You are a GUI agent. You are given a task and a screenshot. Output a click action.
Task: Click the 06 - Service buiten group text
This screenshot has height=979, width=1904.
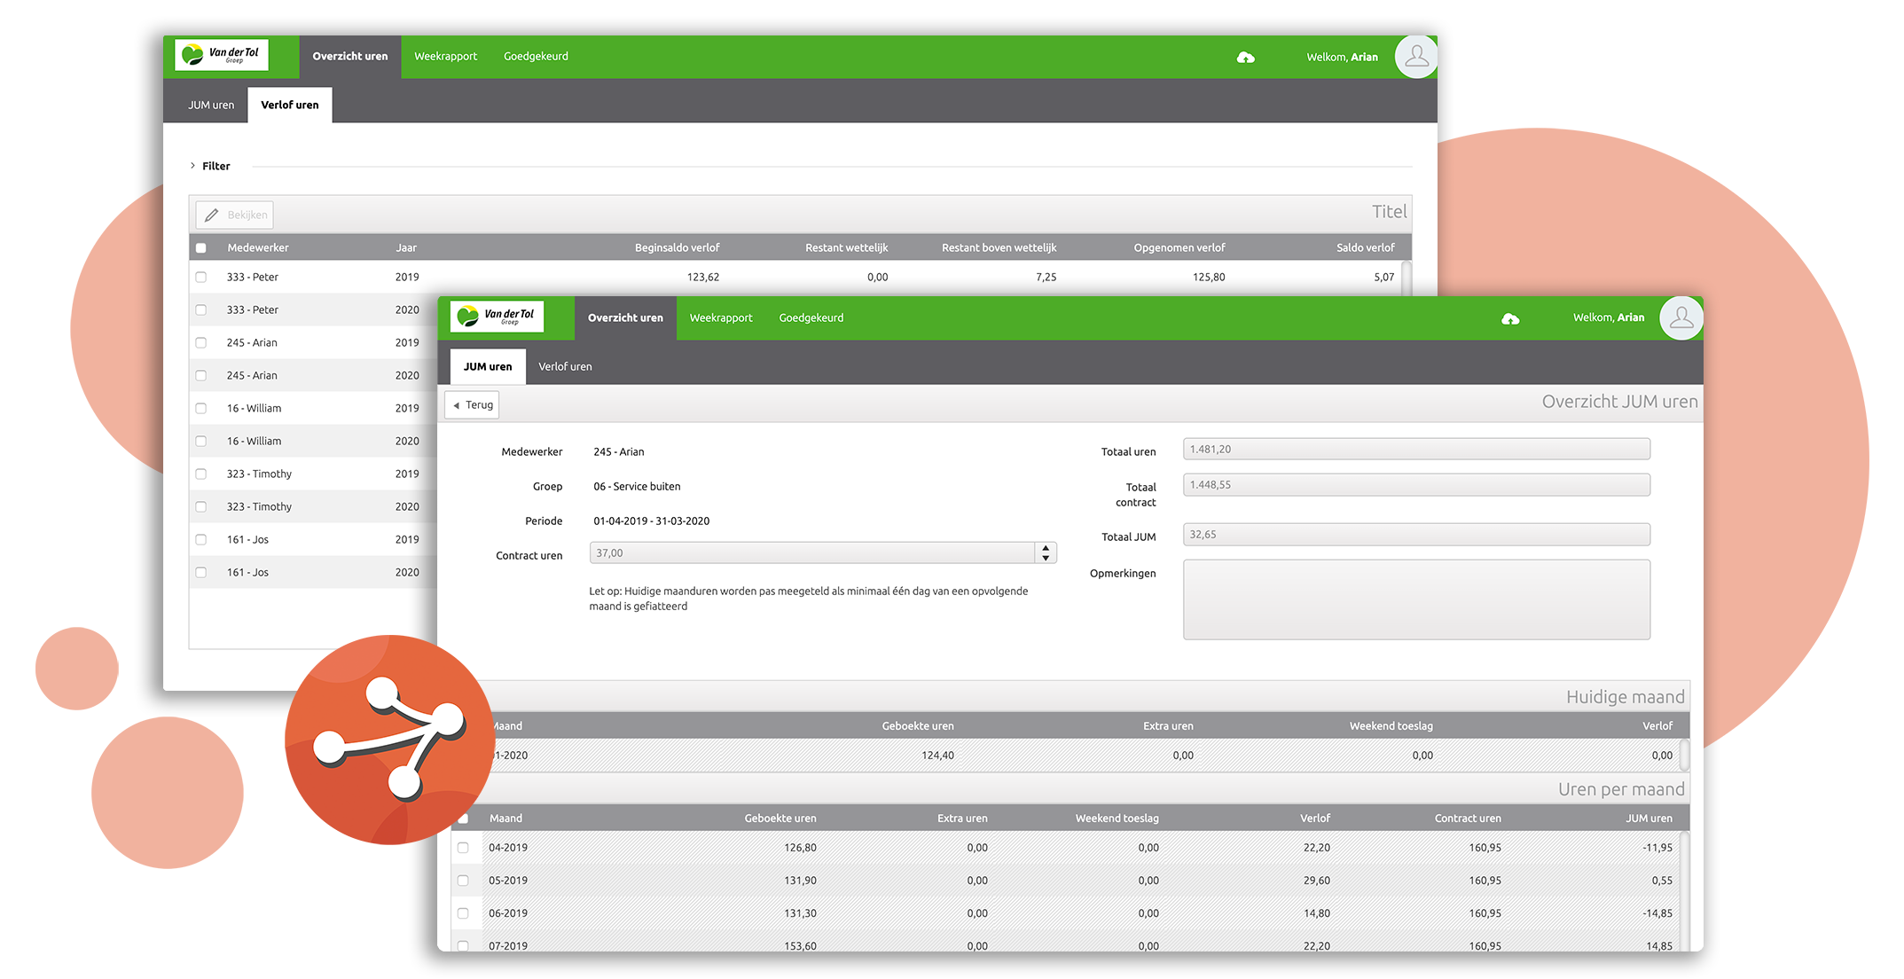tap(637, 487)
